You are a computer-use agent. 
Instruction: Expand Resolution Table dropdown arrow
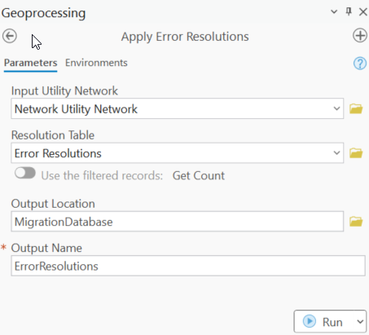[336, 153]
